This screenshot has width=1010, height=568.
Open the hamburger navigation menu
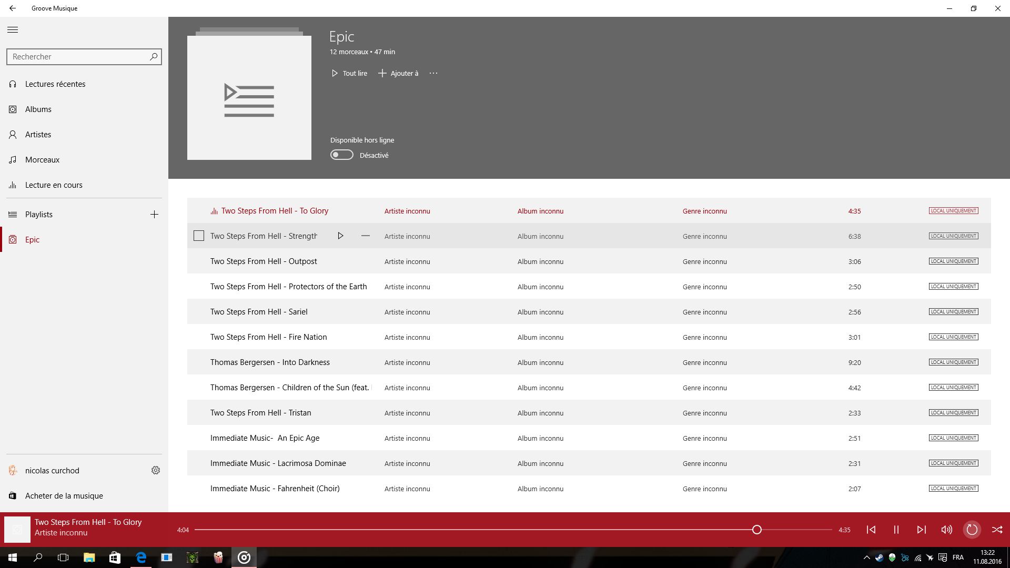point(13,30)
